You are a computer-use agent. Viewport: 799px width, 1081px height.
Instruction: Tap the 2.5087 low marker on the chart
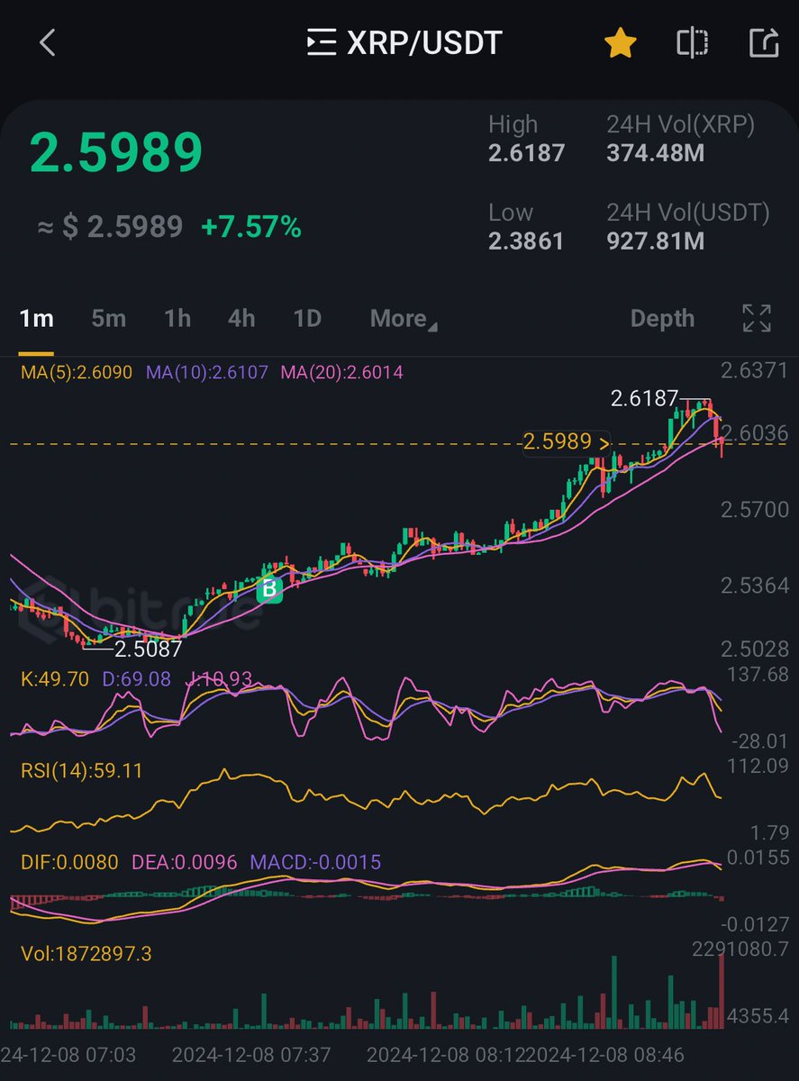[148, 648]
